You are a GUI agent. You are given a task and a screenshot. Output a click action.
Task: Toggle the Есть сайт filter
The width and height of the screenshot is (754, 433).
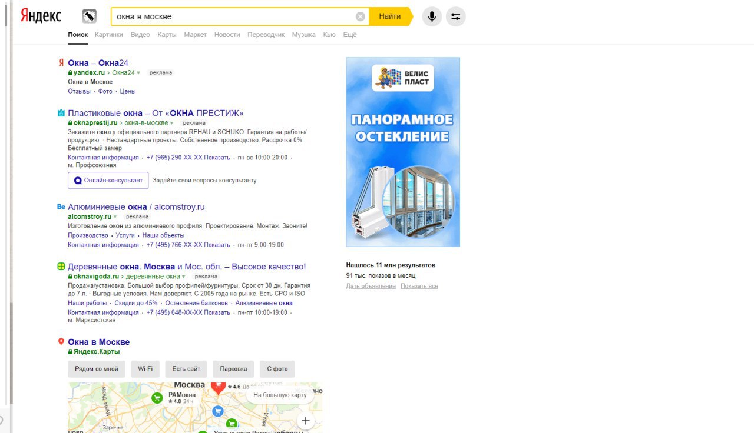click(186, 369)
